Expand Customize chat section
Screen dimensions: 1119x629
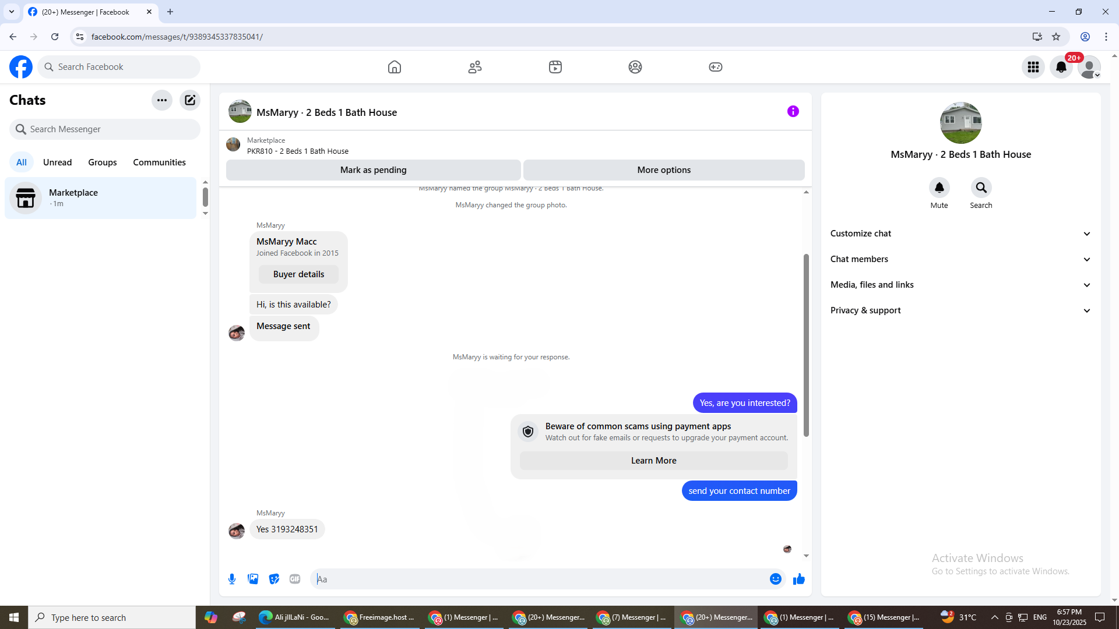coord(960,234)
